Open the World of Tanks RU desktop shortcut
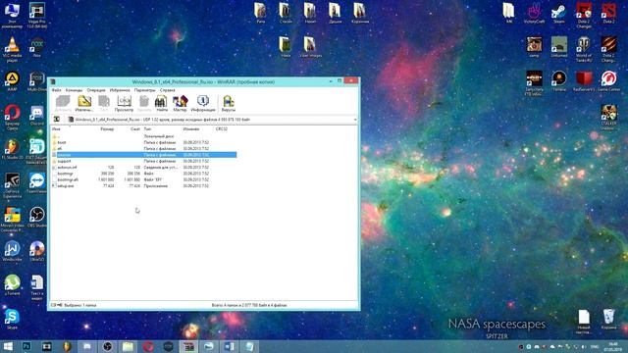This screenshot has width=628, height=353. click(x=584, y=49)
